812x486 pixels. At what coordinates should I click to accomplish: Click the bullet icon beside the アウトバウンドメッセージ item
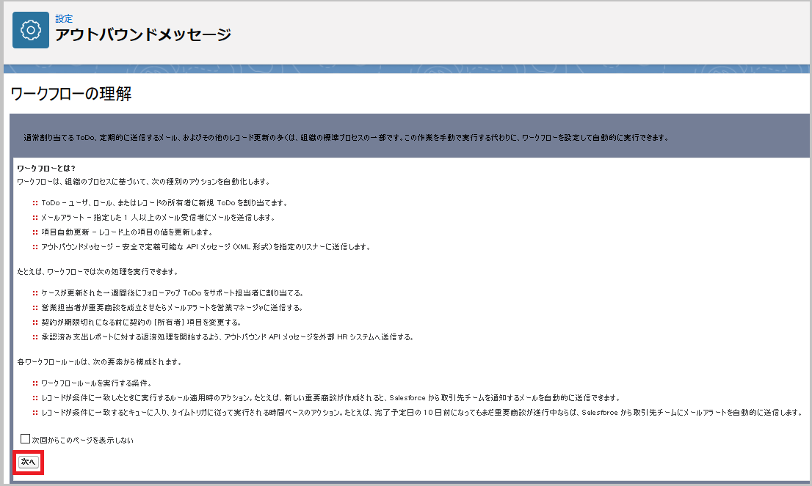(35, 247)
